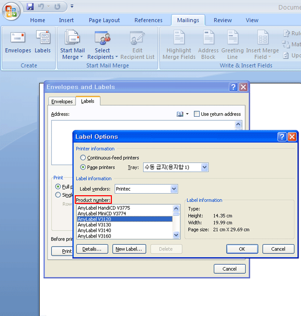Image resolution: width=301 pixels, height=316 pixels.
Task: Close the Envelopes and Labels dialog
Action: 243,87
